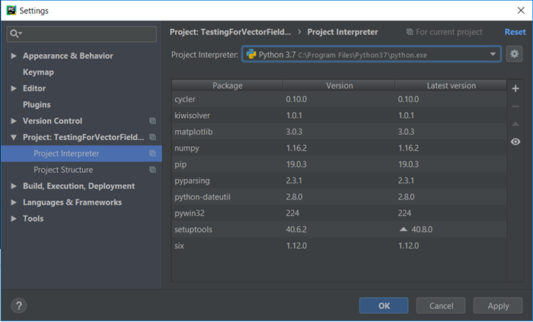This screenshot has width=533, height=322.
Task: Select the six package row
Action: [x=339, y=246]
